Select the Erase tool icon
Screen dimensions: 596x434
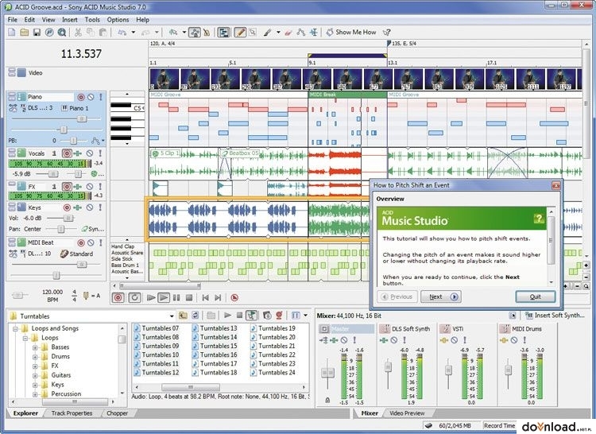(288, 33)
